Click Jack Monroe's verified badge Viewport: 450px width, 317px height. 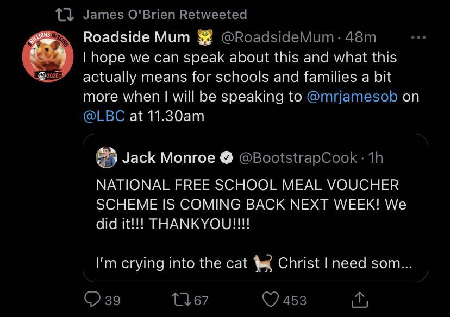(227, 157)
